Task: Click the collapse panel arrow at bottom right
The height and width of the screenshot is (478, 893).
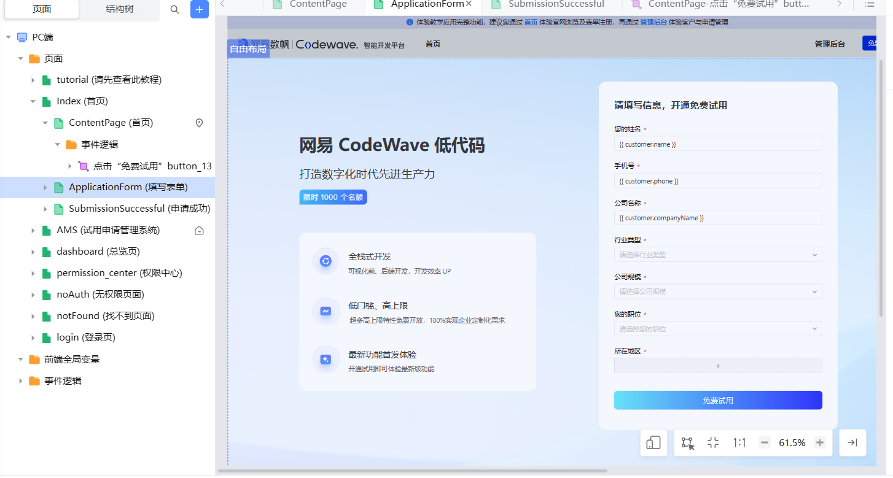Action: click(x=852, y=442)
